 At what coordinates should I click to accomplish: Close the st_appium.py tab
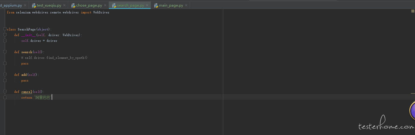pos(25,5)
